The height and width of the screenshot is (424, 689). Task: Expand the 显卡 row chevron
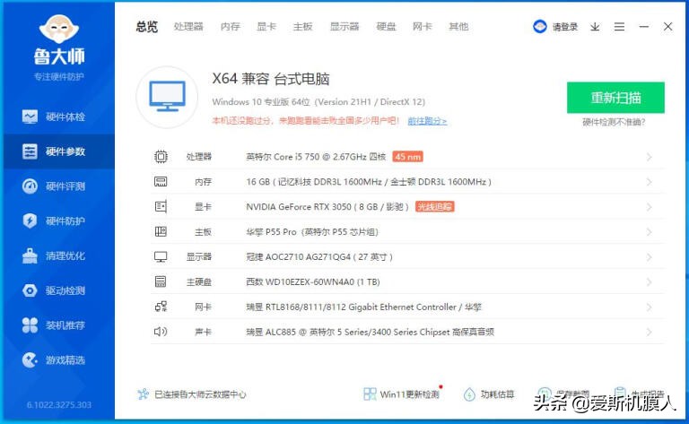(649, 207)
